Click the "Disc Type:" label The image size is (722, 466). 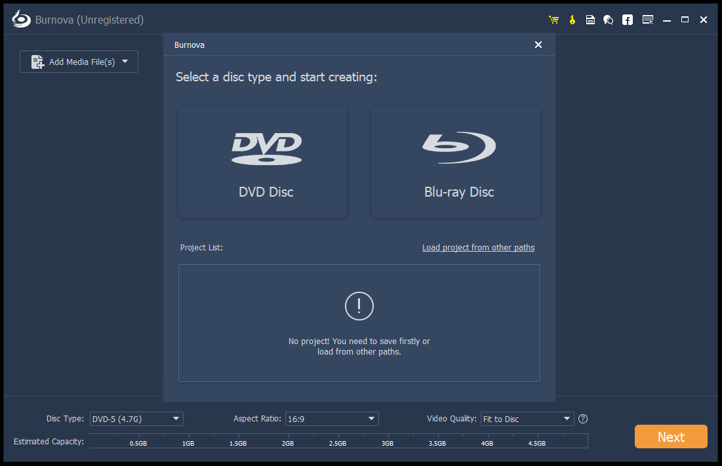coord(65,419)
